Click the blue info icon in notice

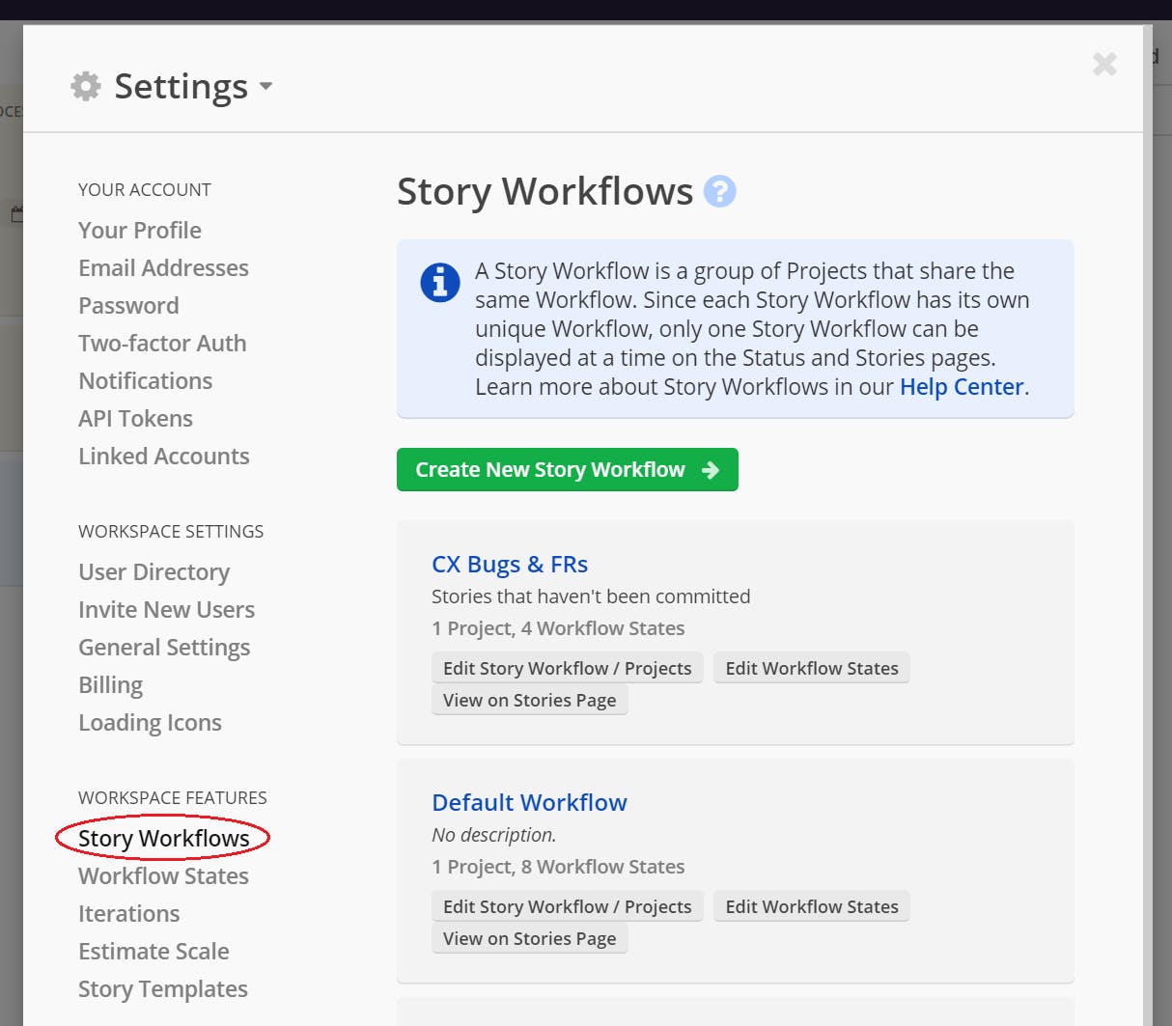pyautogui.click(x=439, y=282)
